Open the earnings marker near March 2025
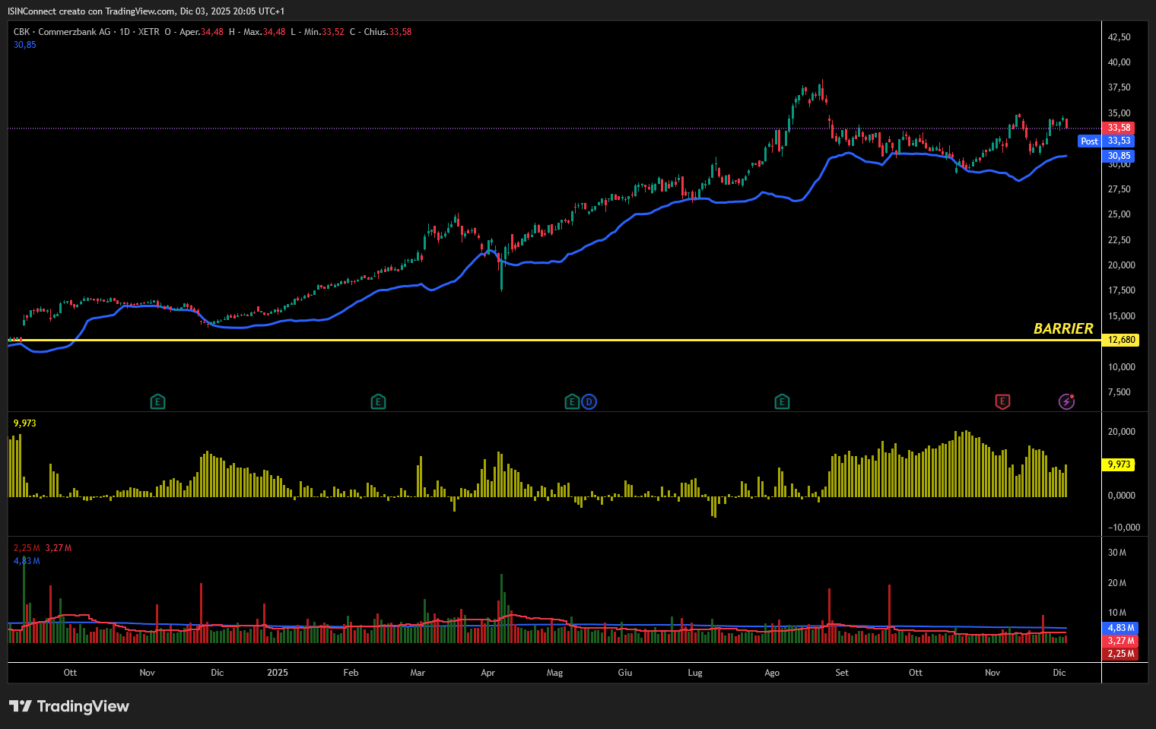The width and height of the screenshot is (1156, 729). tap(378, 401)
